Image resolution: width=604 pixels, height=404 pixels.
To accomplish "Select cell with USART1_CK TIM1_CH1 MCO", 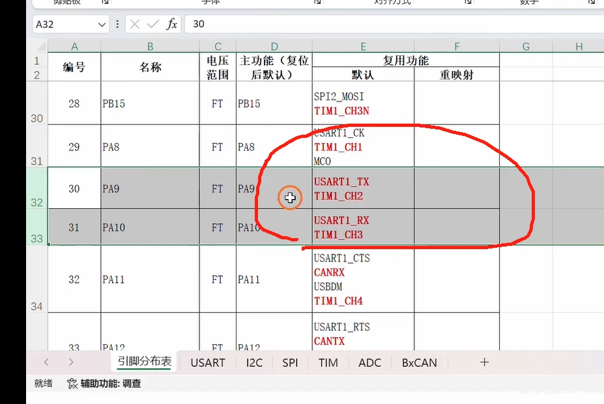I will 364,146.
